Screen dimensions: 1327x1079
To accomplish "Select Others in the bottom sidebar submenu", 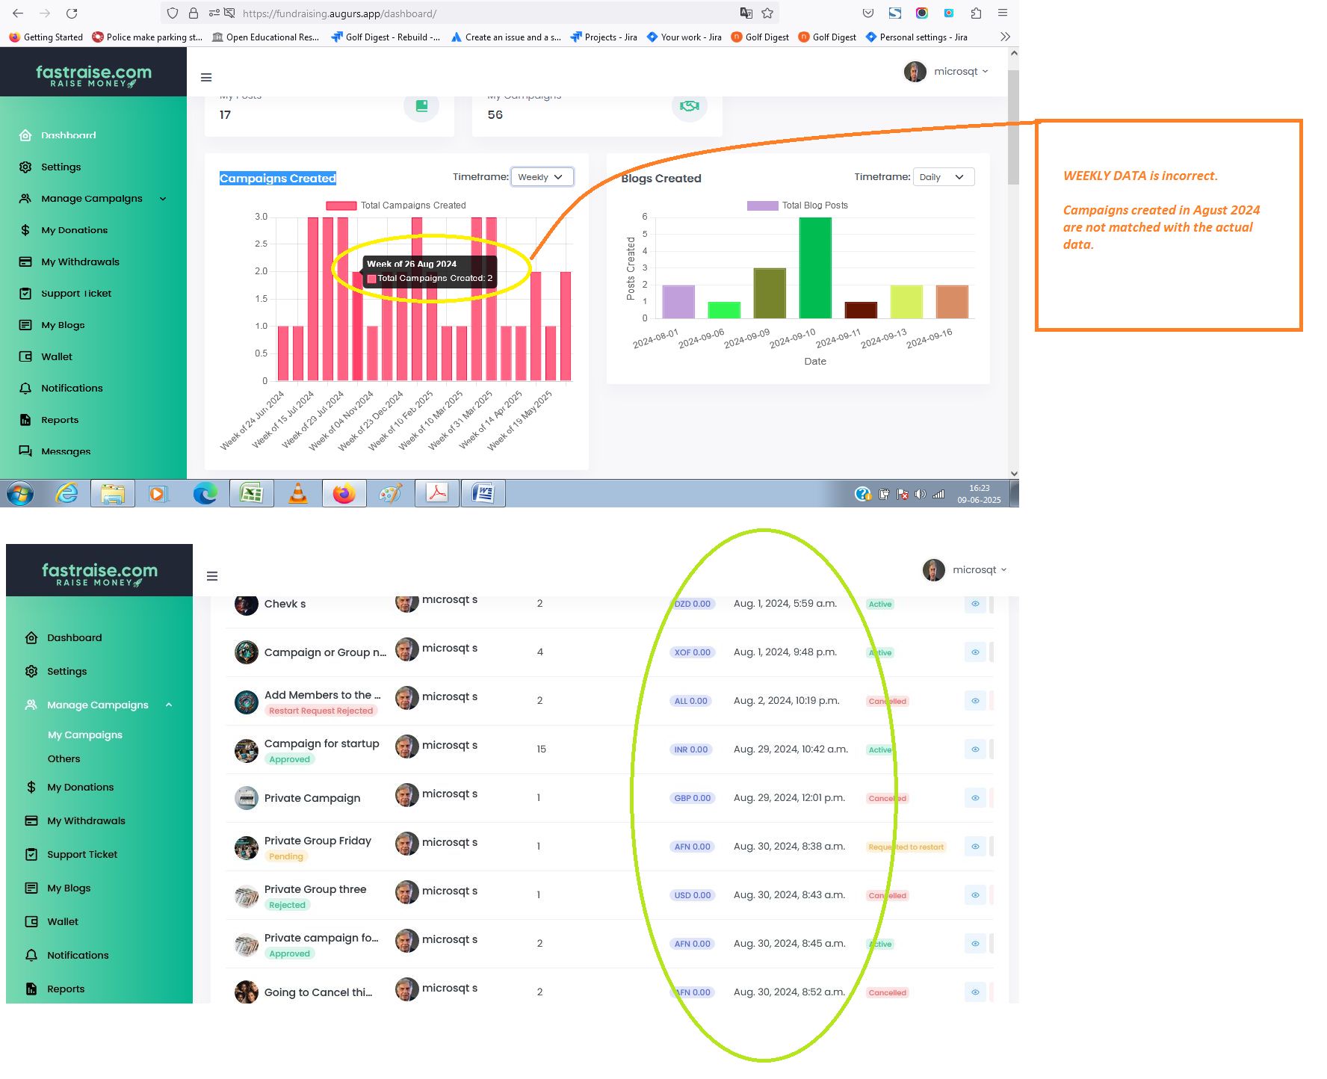I will [64, 759].
